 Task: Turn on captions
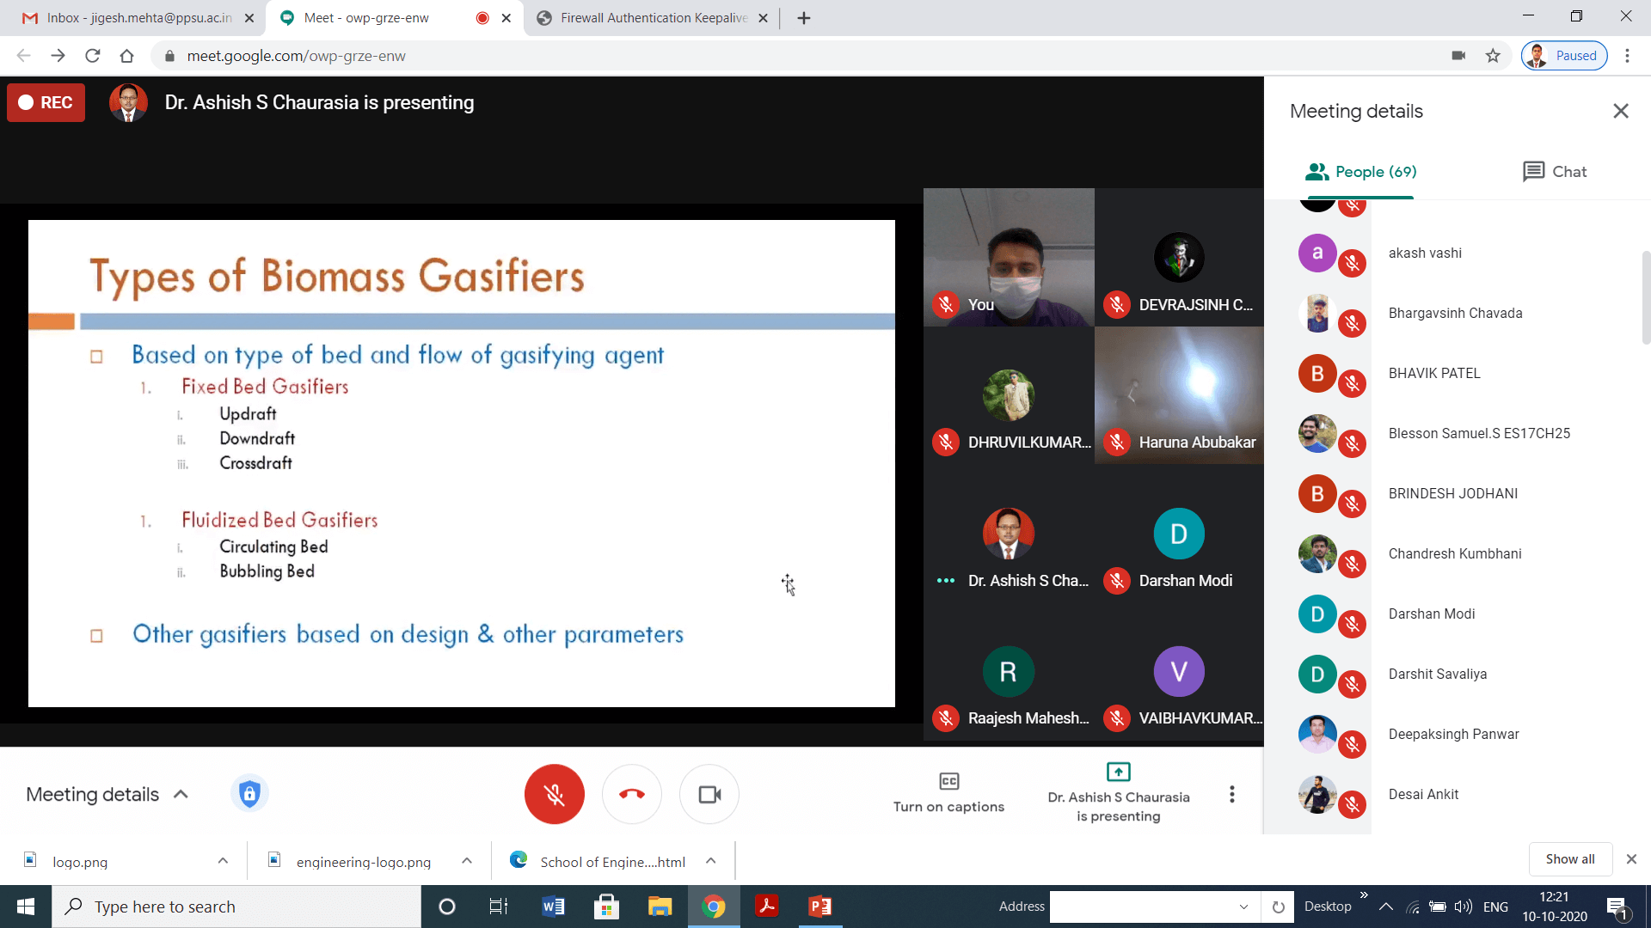click(948, 792)
